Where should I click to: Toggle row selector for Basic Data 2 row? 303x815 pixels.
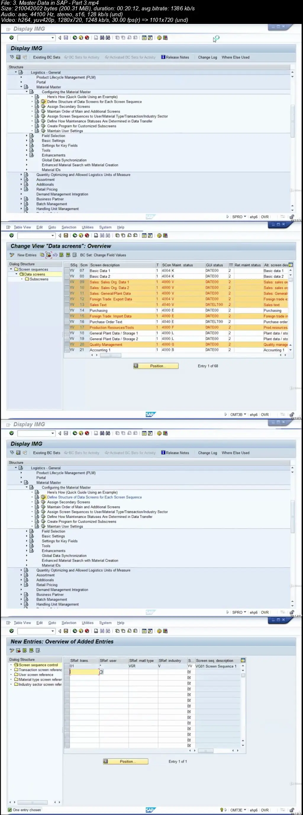[x=67, y=276]
